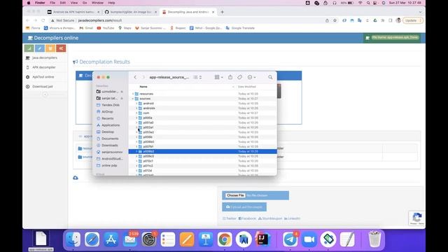Open Yandex.Disk in Finder sidebar
Screen dimensions: 448x252
tap(111, 105)
